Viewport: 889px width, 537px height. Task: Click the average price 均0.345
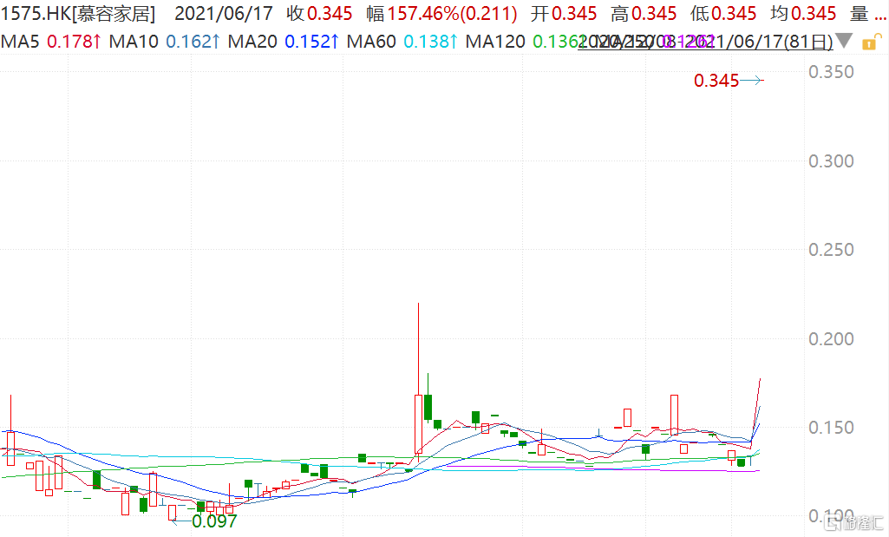(803, 14)
